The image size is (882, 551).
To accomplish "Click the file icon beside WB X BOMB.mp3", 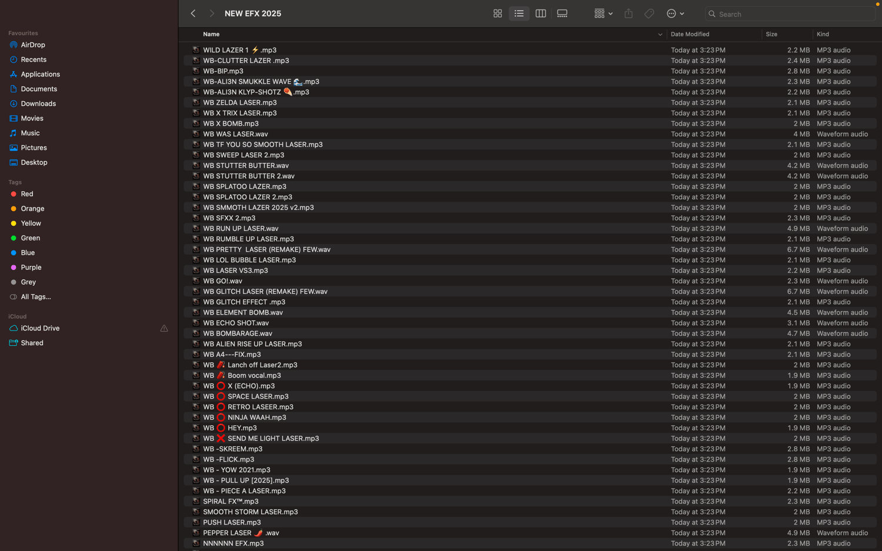I will 196,123.
